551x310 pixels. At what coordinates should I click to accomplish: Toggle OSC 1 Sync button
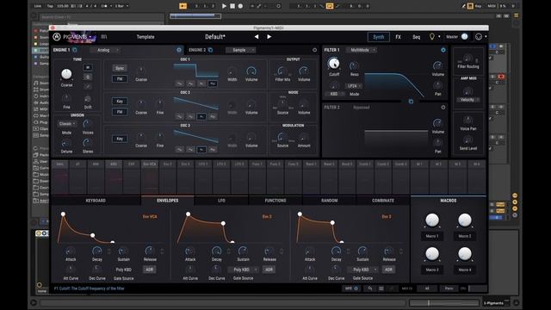[x=120, y=68]
